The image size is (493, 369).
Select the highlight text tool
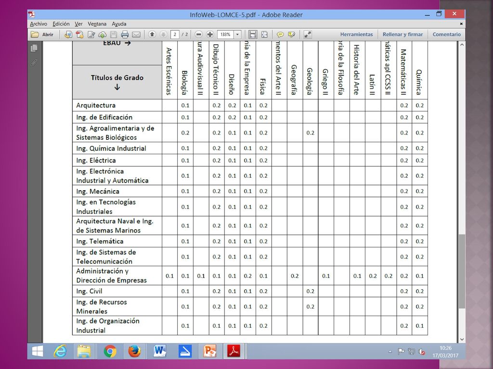(x=291, y=35)
